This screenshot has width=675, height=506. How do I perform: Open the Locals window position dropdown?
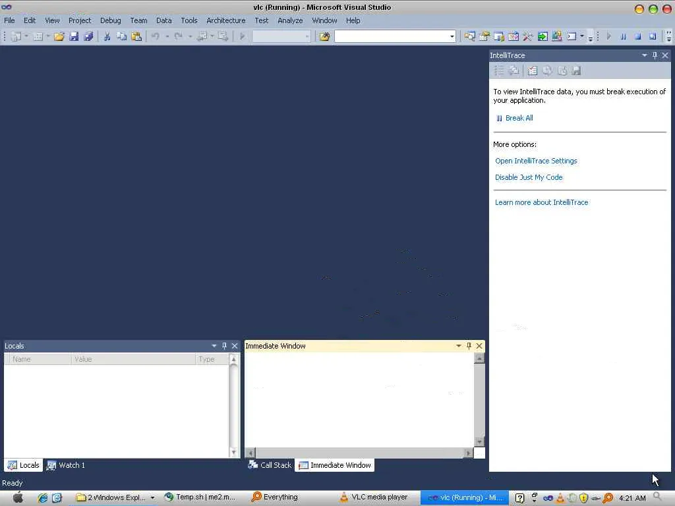pos(214,346)
